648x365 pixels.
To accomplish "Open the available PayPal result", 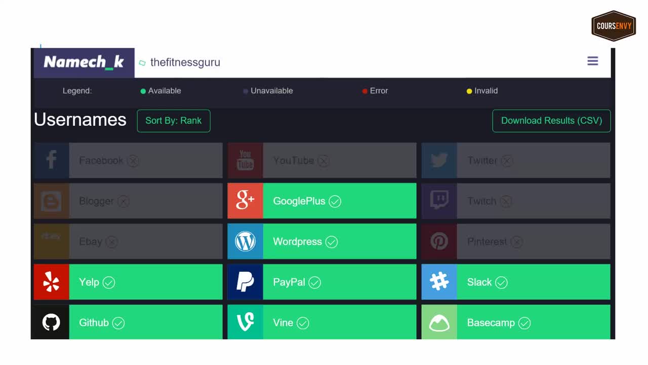I will pos(322,282).
